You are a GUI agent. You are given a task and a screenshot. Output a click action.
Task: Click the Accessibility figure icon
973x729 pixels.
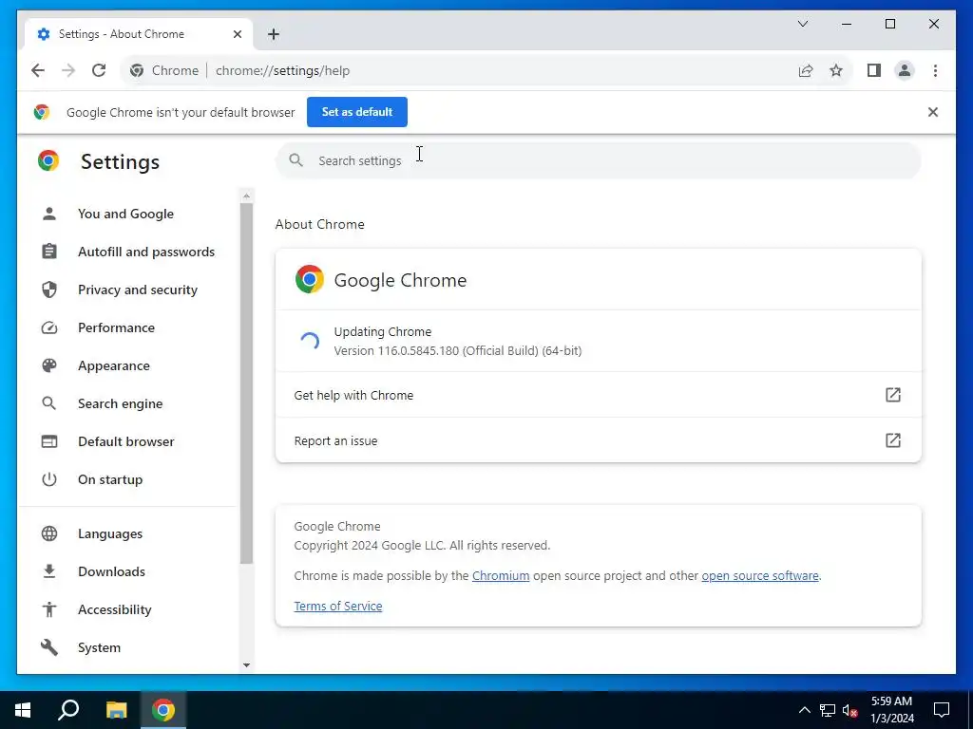tap(49, 609)
